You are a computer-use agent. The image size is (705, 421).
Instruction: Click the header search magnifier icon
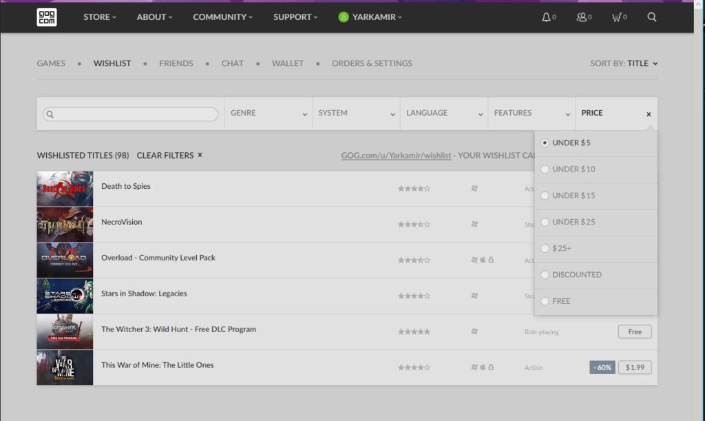pos(651,17)
